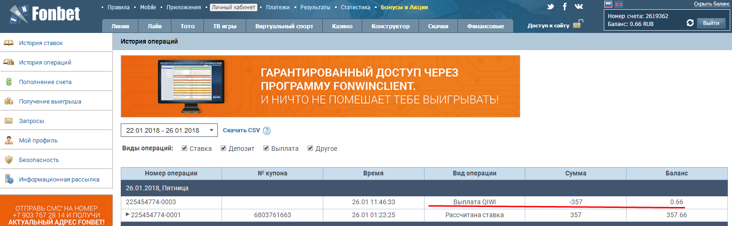Toggle the Депозит checkbox
The image size is (732, 226).
coord(223,148)
